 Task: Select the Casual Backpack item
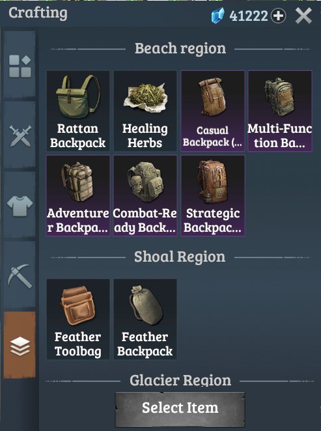click(x=212, y=111)
